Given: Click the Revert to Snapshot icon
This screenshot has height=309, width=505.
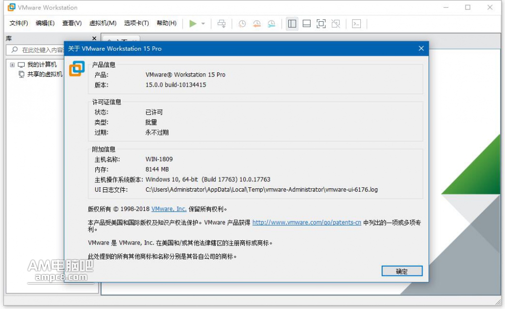Looking at the screenshot, I should [x=257, y=24].
